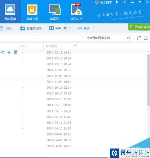This screenshot has height=158, width=150.
Task: Click the new folder icon
Action: (22, 28)
